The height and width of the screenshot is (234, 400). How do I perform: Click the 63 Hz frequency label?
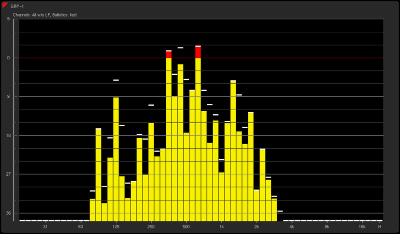tap(80, 227)
